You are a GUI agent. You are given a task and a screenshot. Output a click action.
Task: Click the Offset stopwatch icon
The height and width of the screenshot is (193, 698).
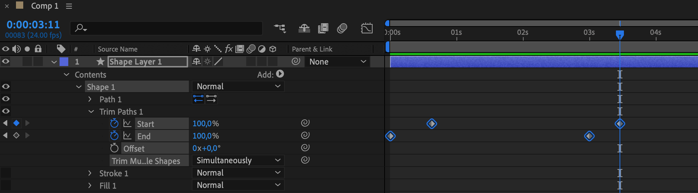pos(114,148)
